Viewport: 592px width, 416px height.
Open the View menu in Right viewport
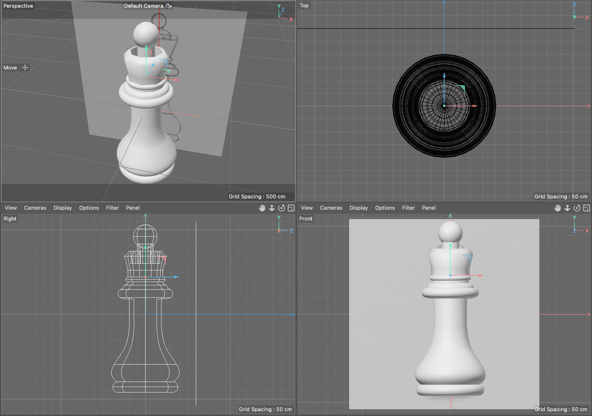point(11,208)
